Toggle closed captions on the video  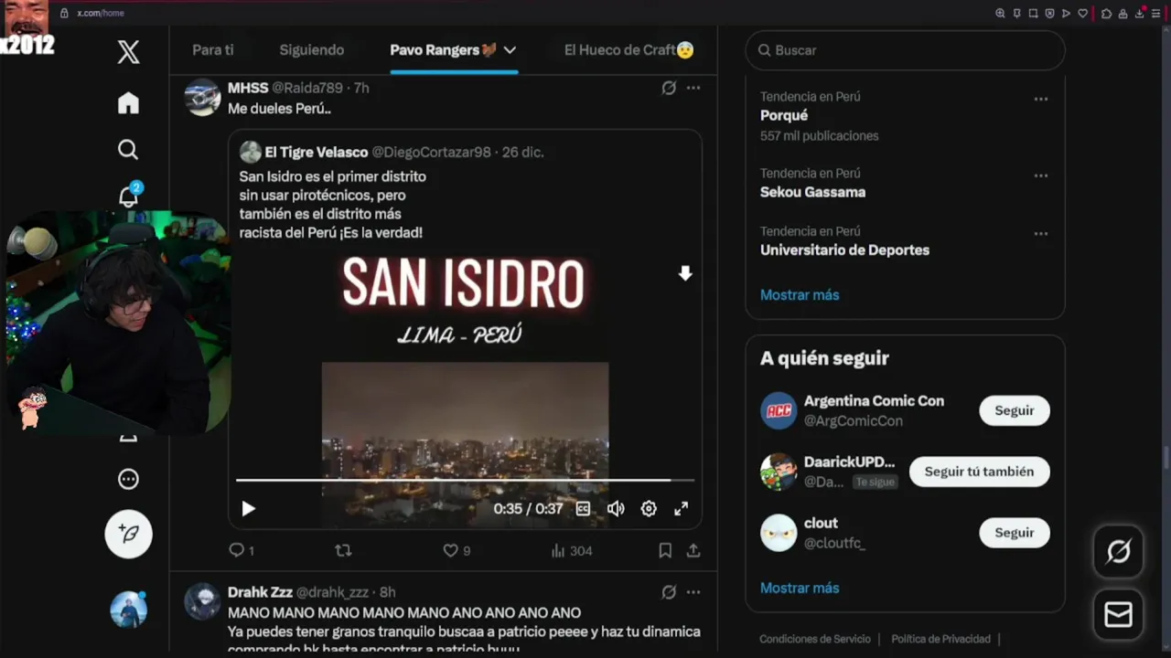point(583,509)
